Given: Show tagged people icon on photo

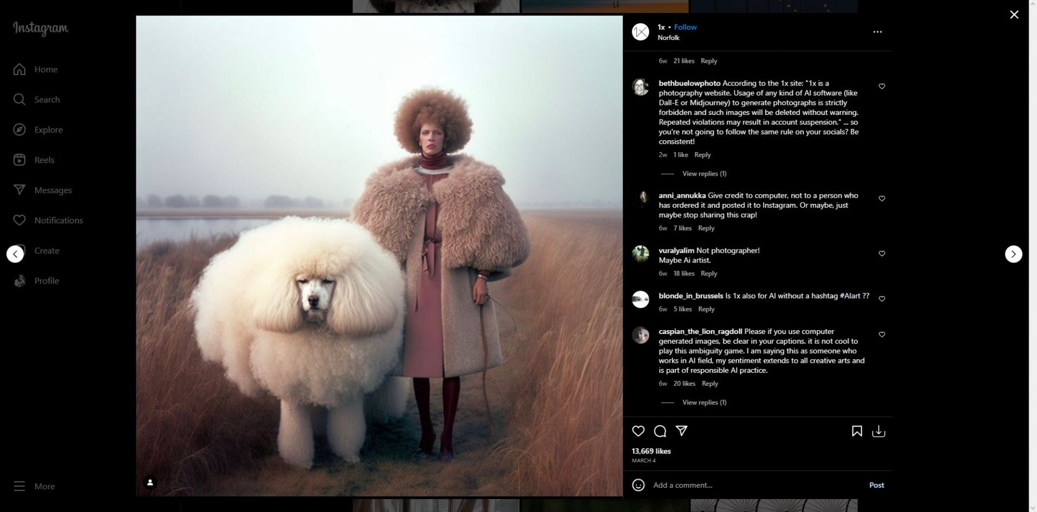Looking at the screenshot, I should coord(150,482).
